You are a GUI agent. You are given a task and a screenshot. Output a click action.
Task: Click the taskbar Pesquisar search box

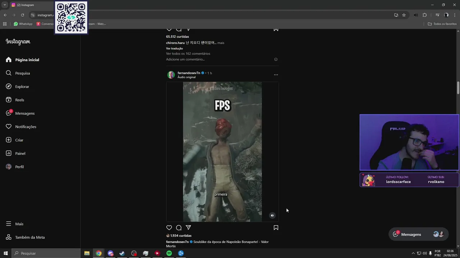[x=46, y=253]
